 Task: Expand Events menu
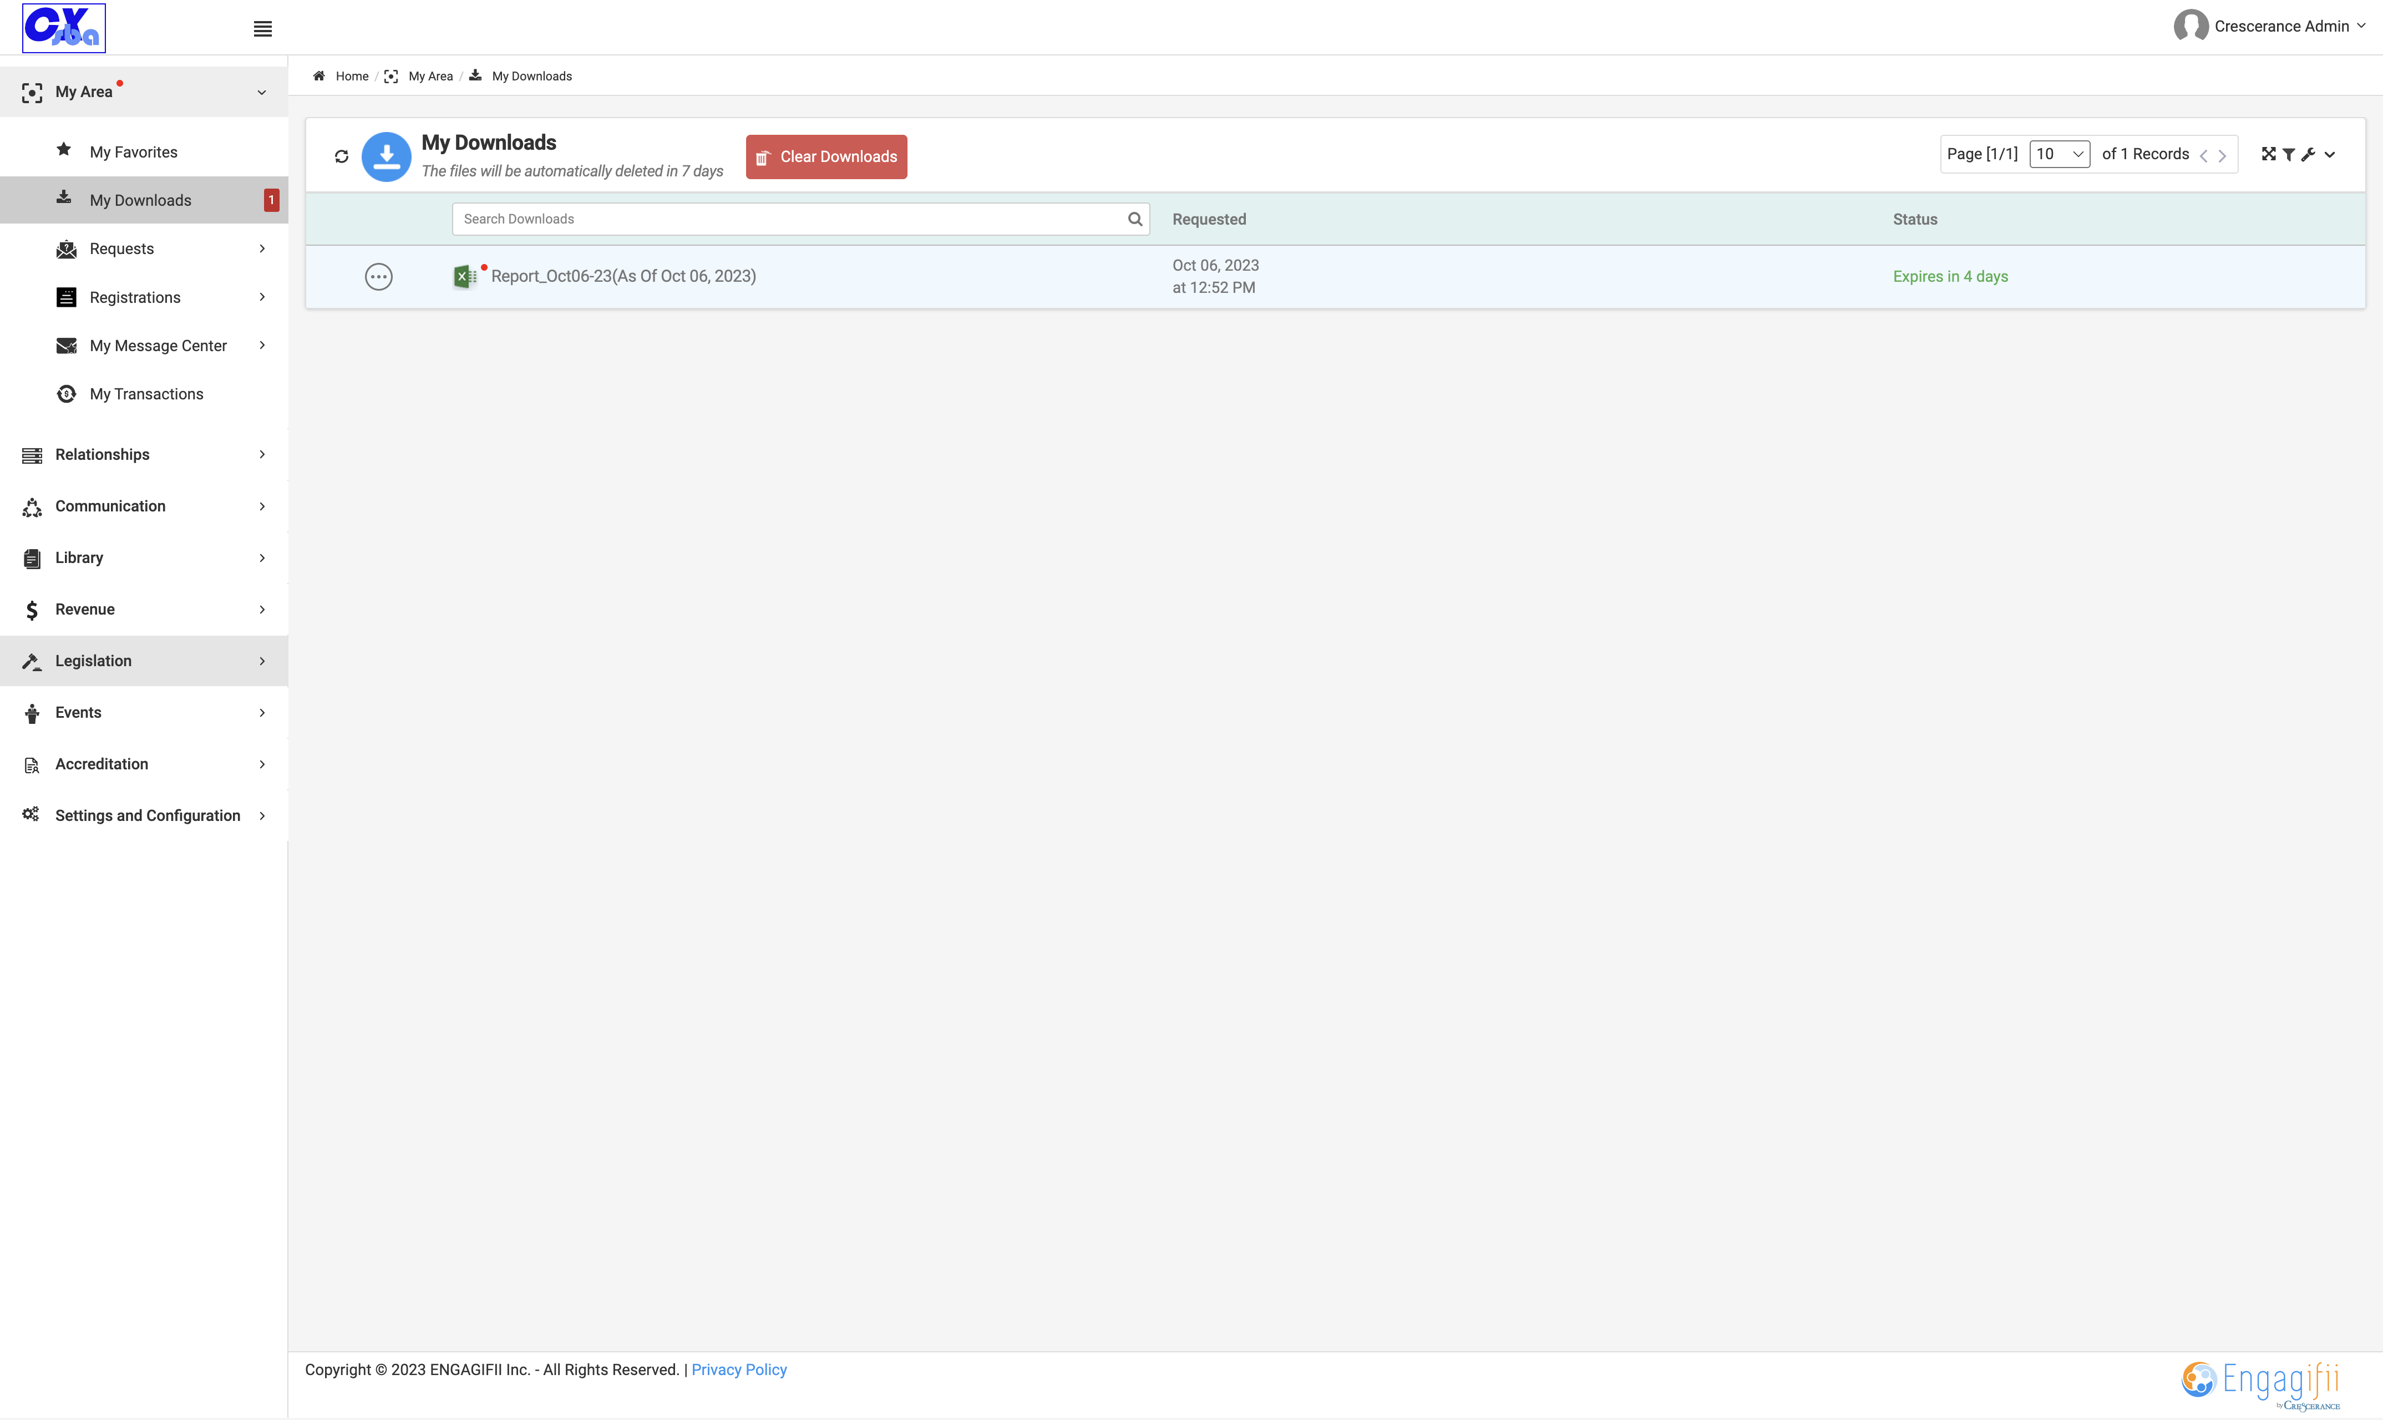pos(144,713)
